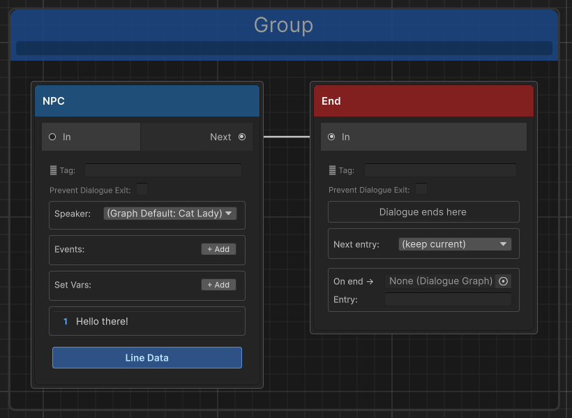Click the Group description field under the title
Image resolution: width=572 pixels, height=418 pixels.
[284, 48]
